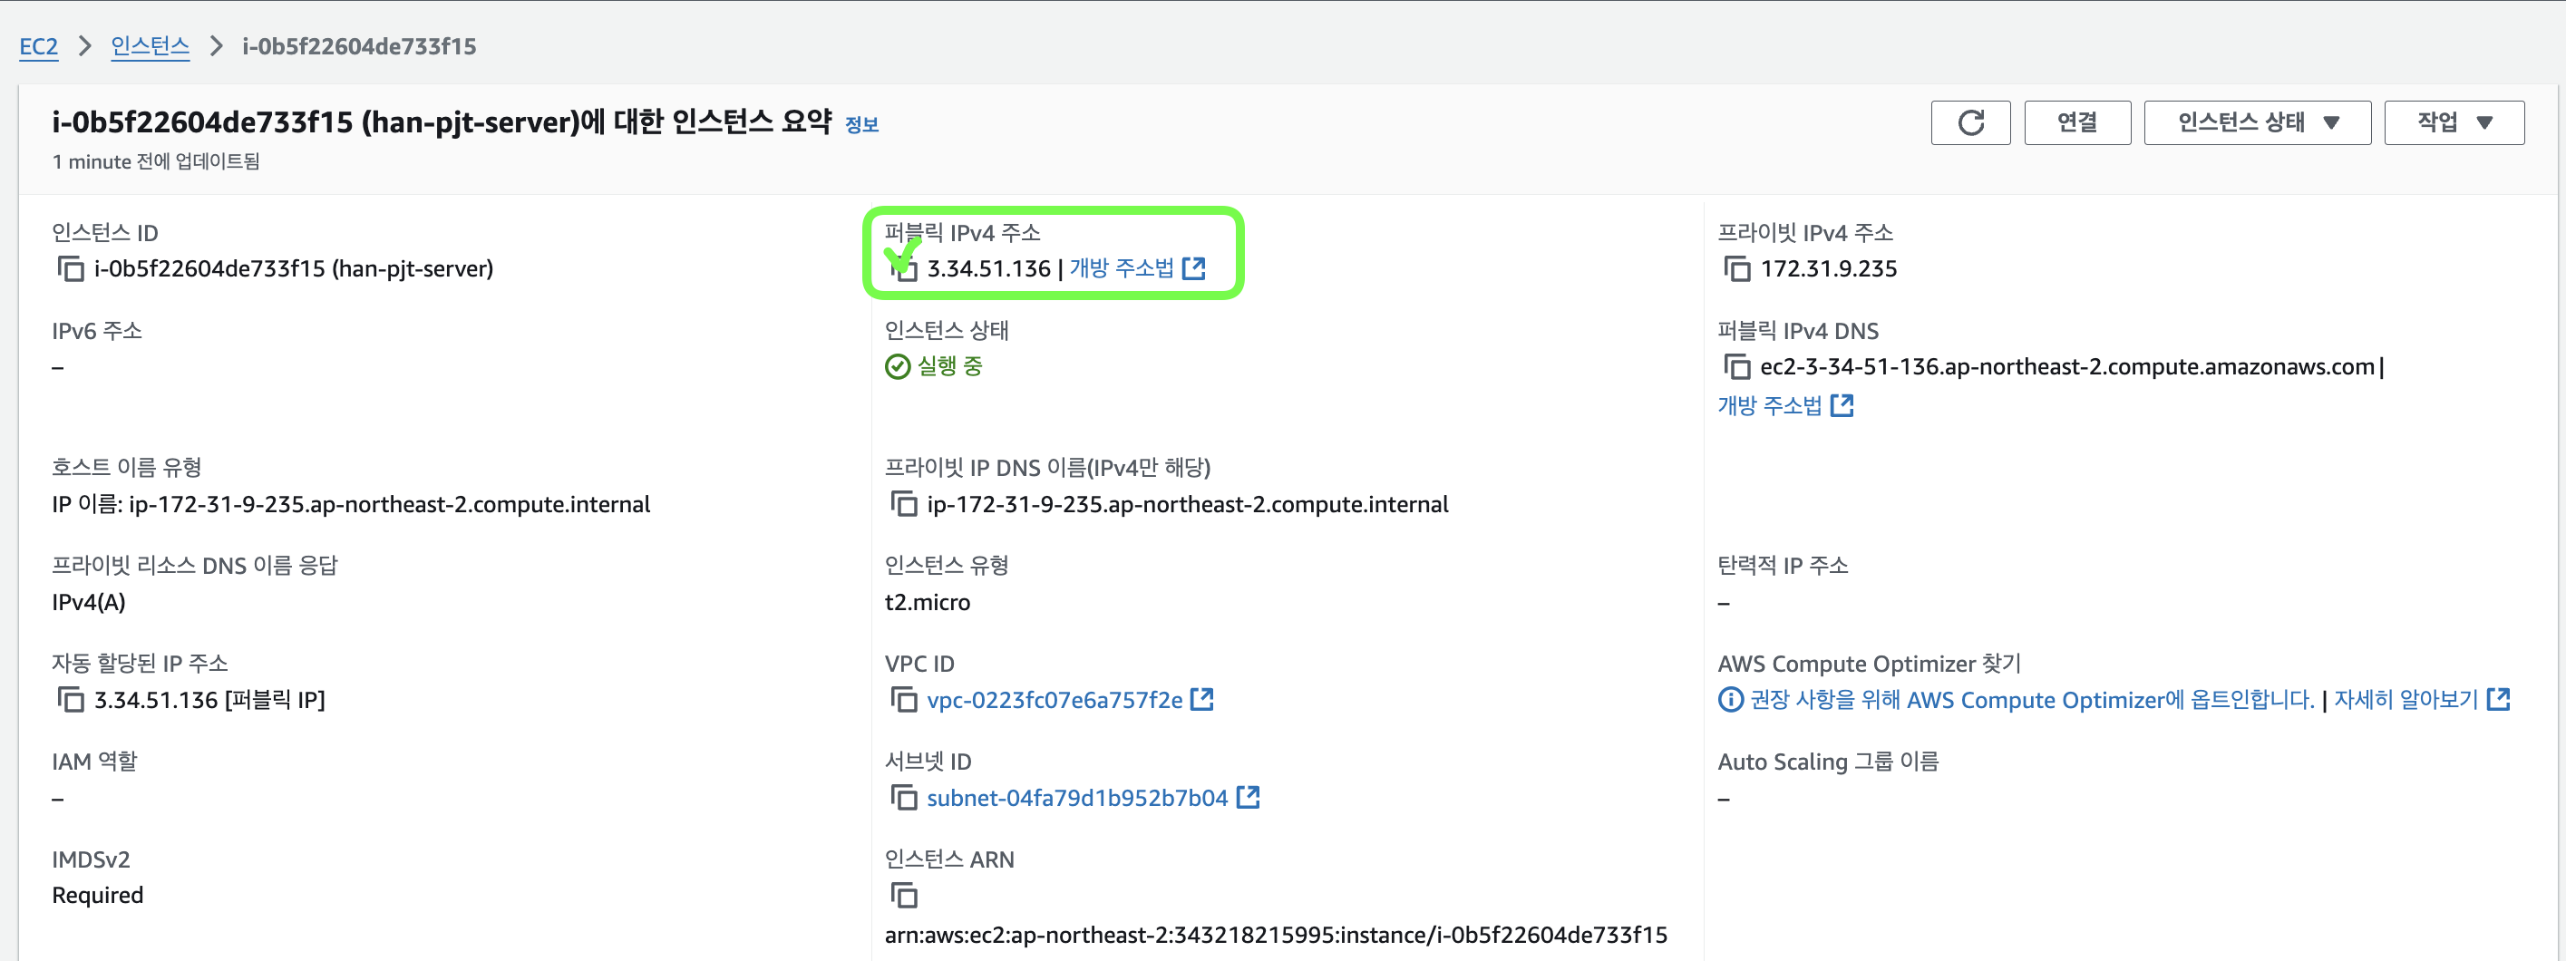
Task: Click the external-link icon beside the VPC ID
Action: 1202,699
